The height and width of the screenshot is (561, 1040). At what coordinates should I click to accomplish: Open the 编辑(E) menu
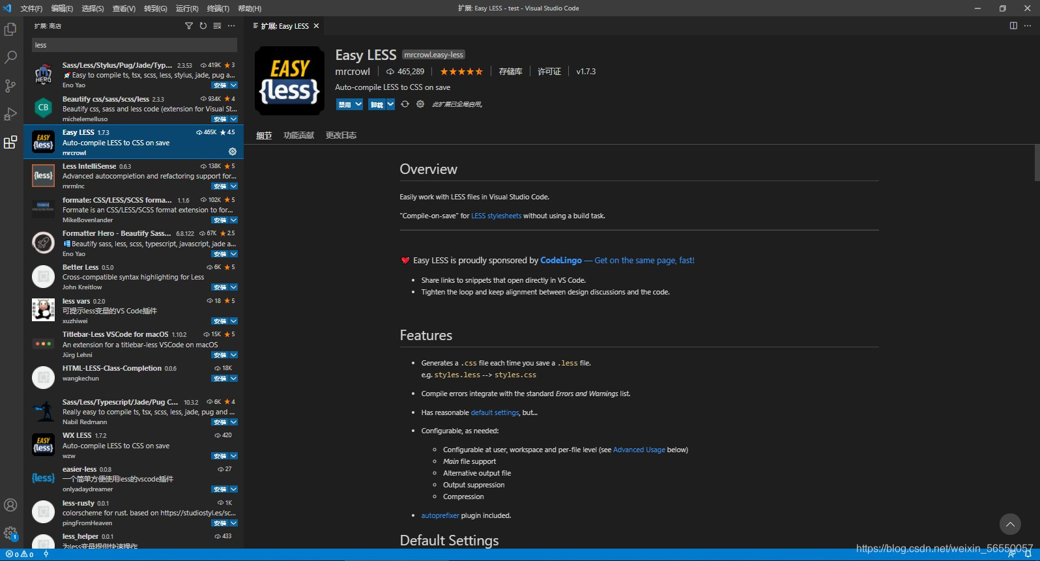(x=63, y=8)
